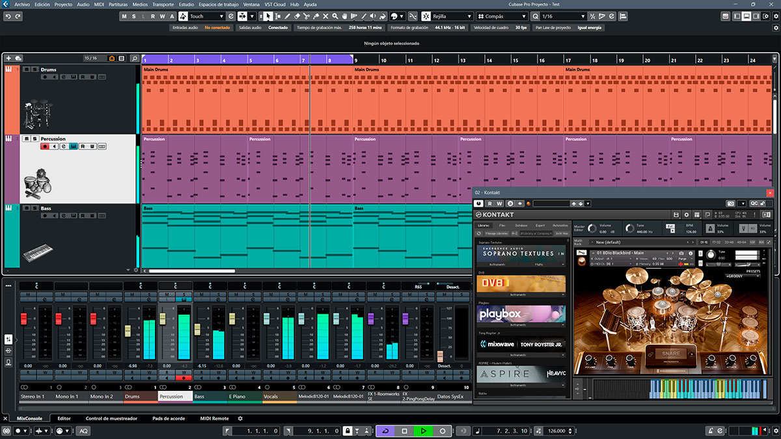Click the Kontakt tuning fork icon
This screenshot has height=439, width=781.
click(744, 229)
